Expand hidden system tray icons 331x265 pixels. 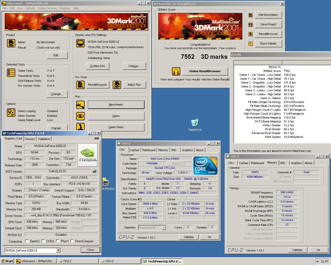318,261
